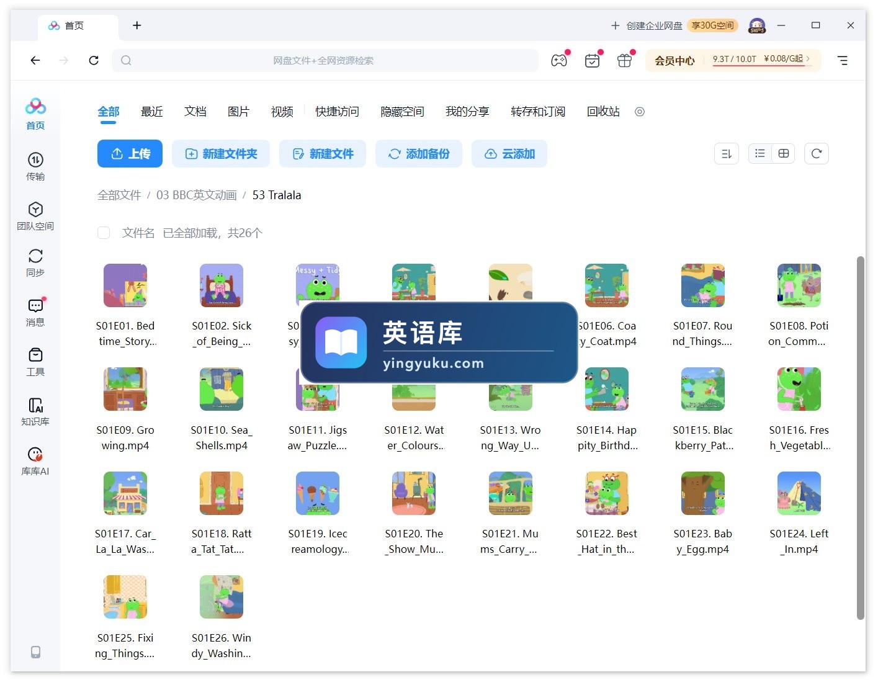The width and height of the screenshot is (878, 685).
Task: Click the vertical scrollbar of file list
Action: pos(860,437)
